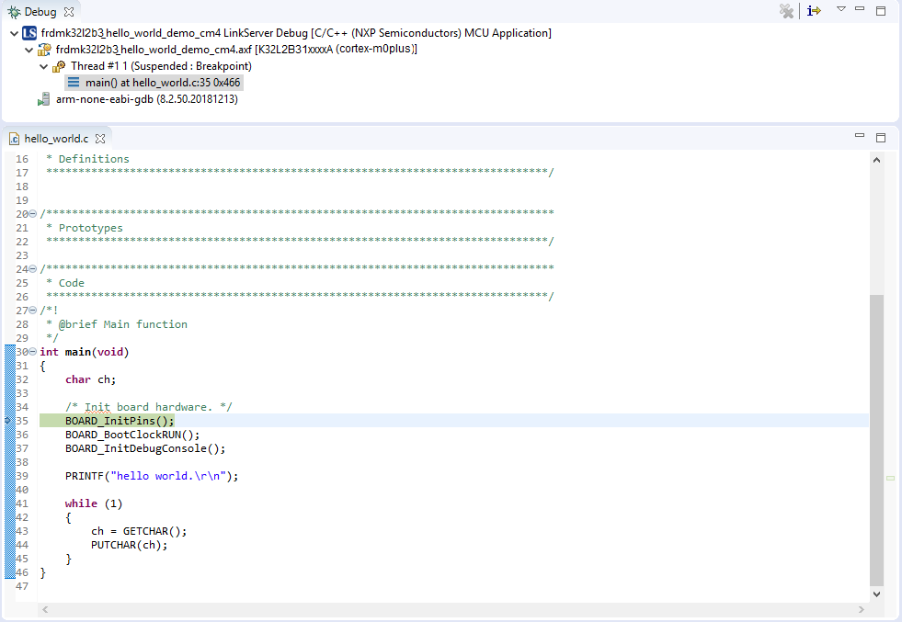Close the hello_world.c editor tab
This screenshot has width=902, height=622.
coord(101,139)
